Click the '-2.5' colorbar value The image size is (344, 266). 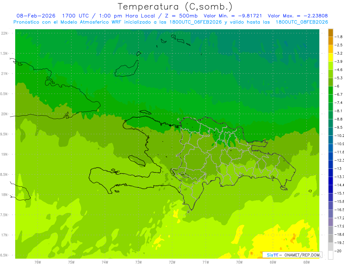(339, 45)
